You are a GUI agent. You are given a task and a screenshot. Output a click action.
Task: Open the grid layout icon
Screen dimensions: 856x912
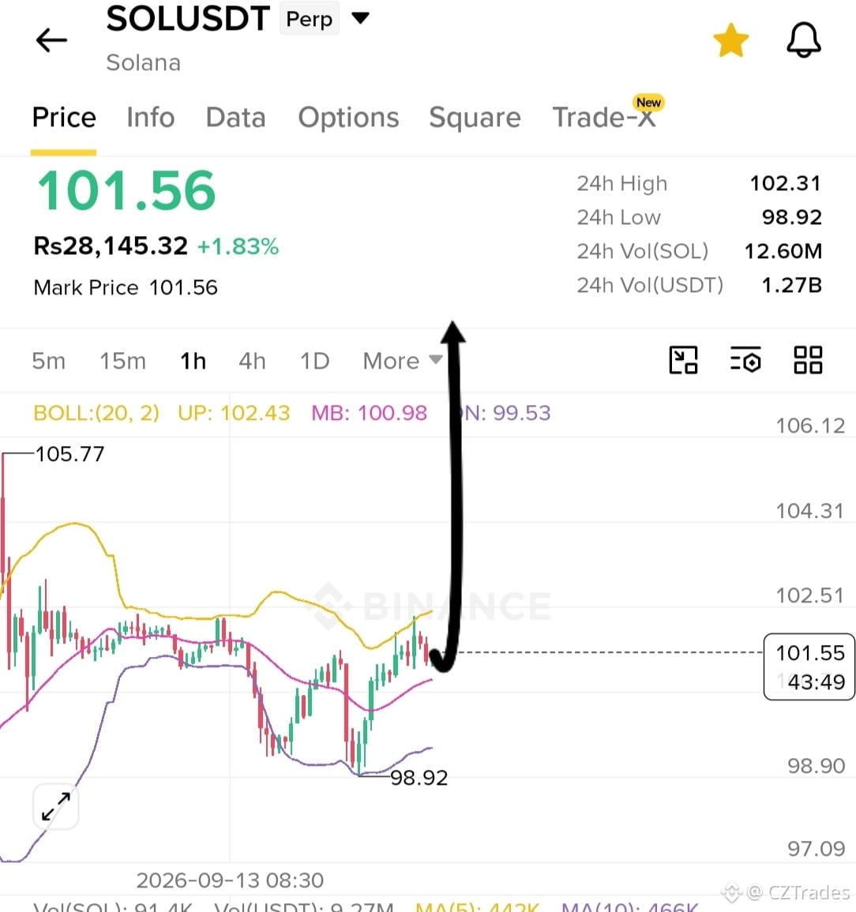coord(808,360)
